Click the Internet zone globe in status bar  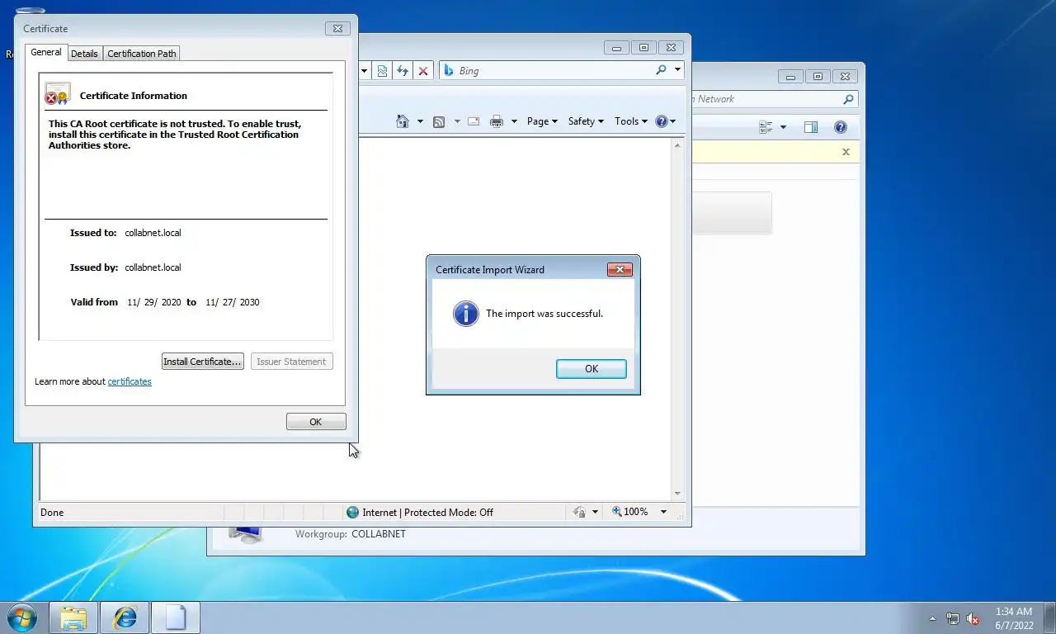tap(353, 512)
